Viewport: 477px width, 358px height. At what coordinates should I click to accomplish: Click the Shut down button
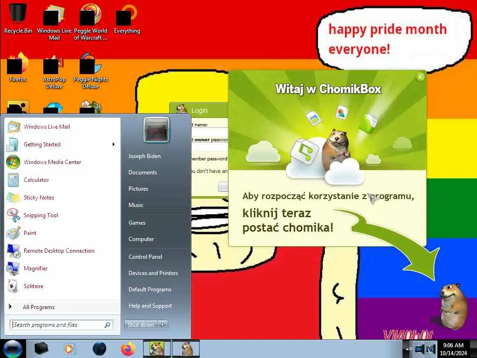point(141,325)
